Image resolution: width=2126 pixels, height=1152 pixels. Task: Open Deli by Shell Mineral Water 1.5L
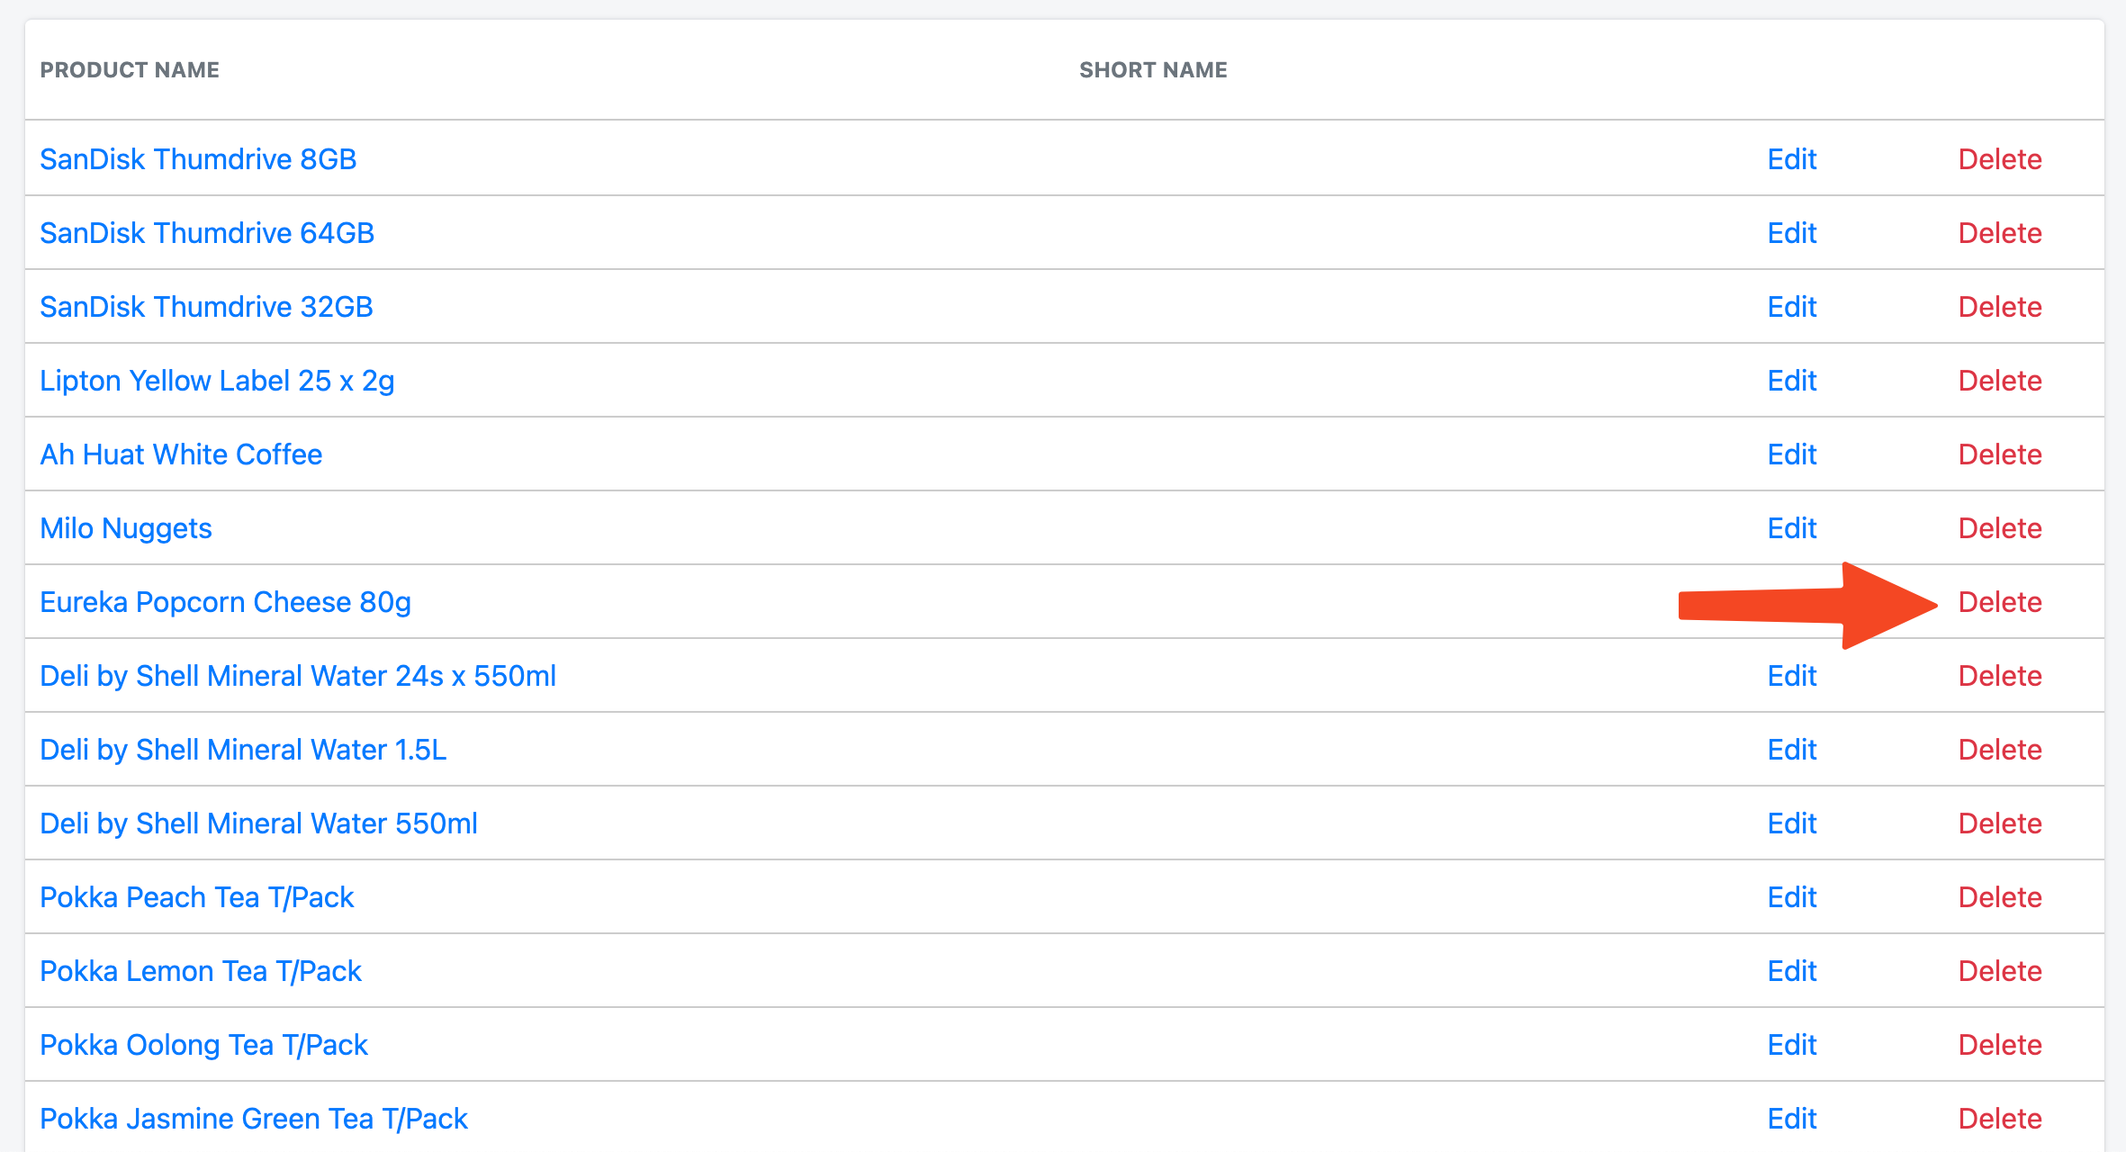(243, 750)
